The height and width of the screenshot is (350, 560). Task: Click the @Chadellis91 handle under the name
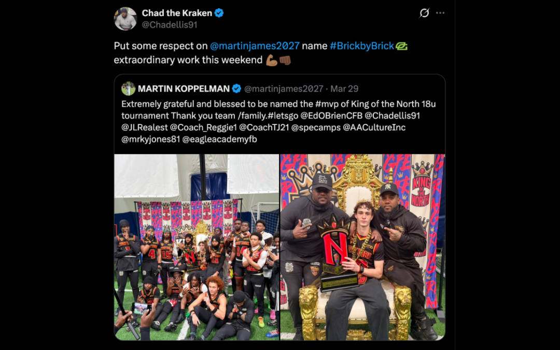[170, 25]
